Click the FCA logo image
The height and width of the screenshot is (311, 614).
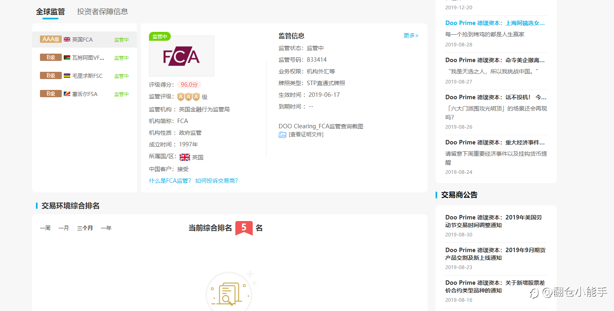182,56
